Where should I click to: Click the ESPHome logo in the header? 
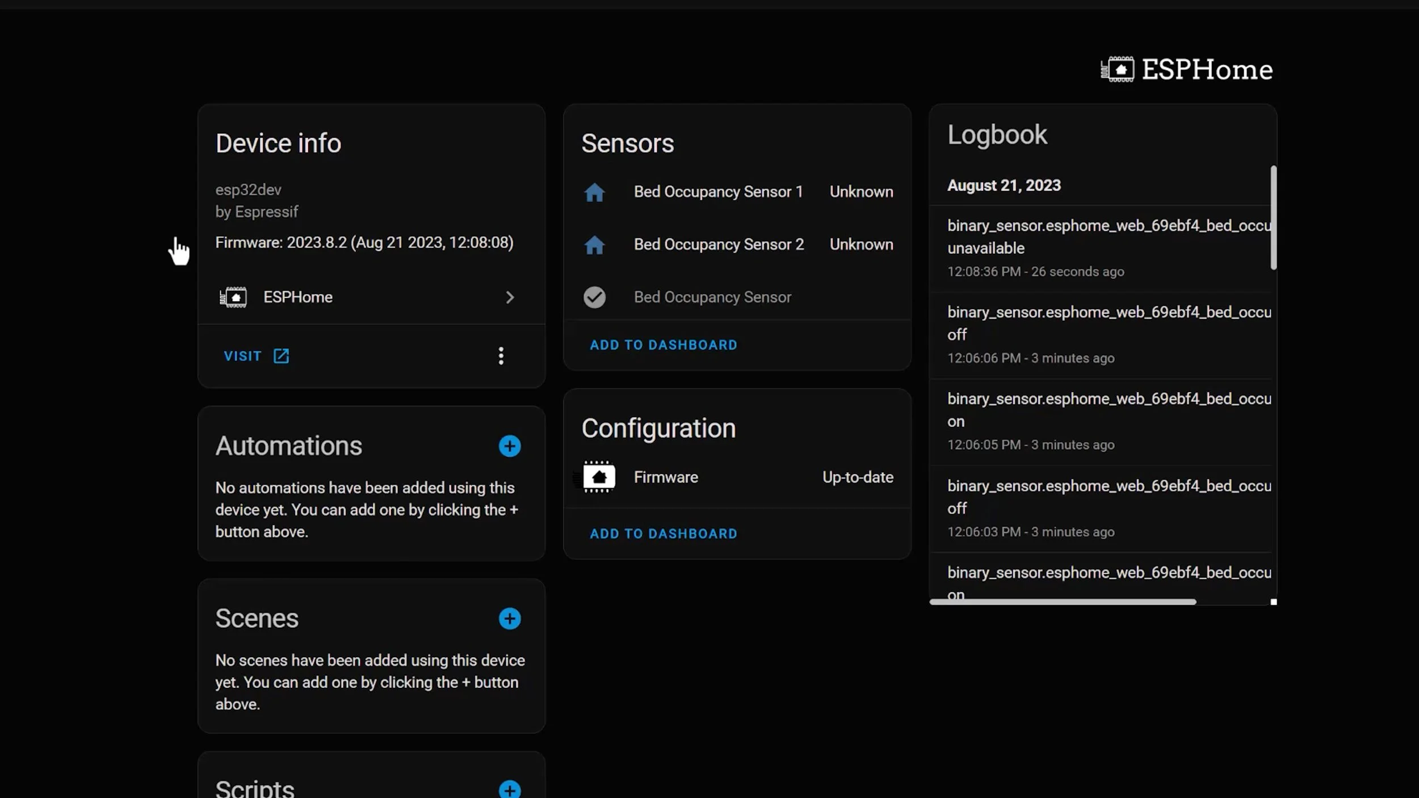[x=1186, y=70]
